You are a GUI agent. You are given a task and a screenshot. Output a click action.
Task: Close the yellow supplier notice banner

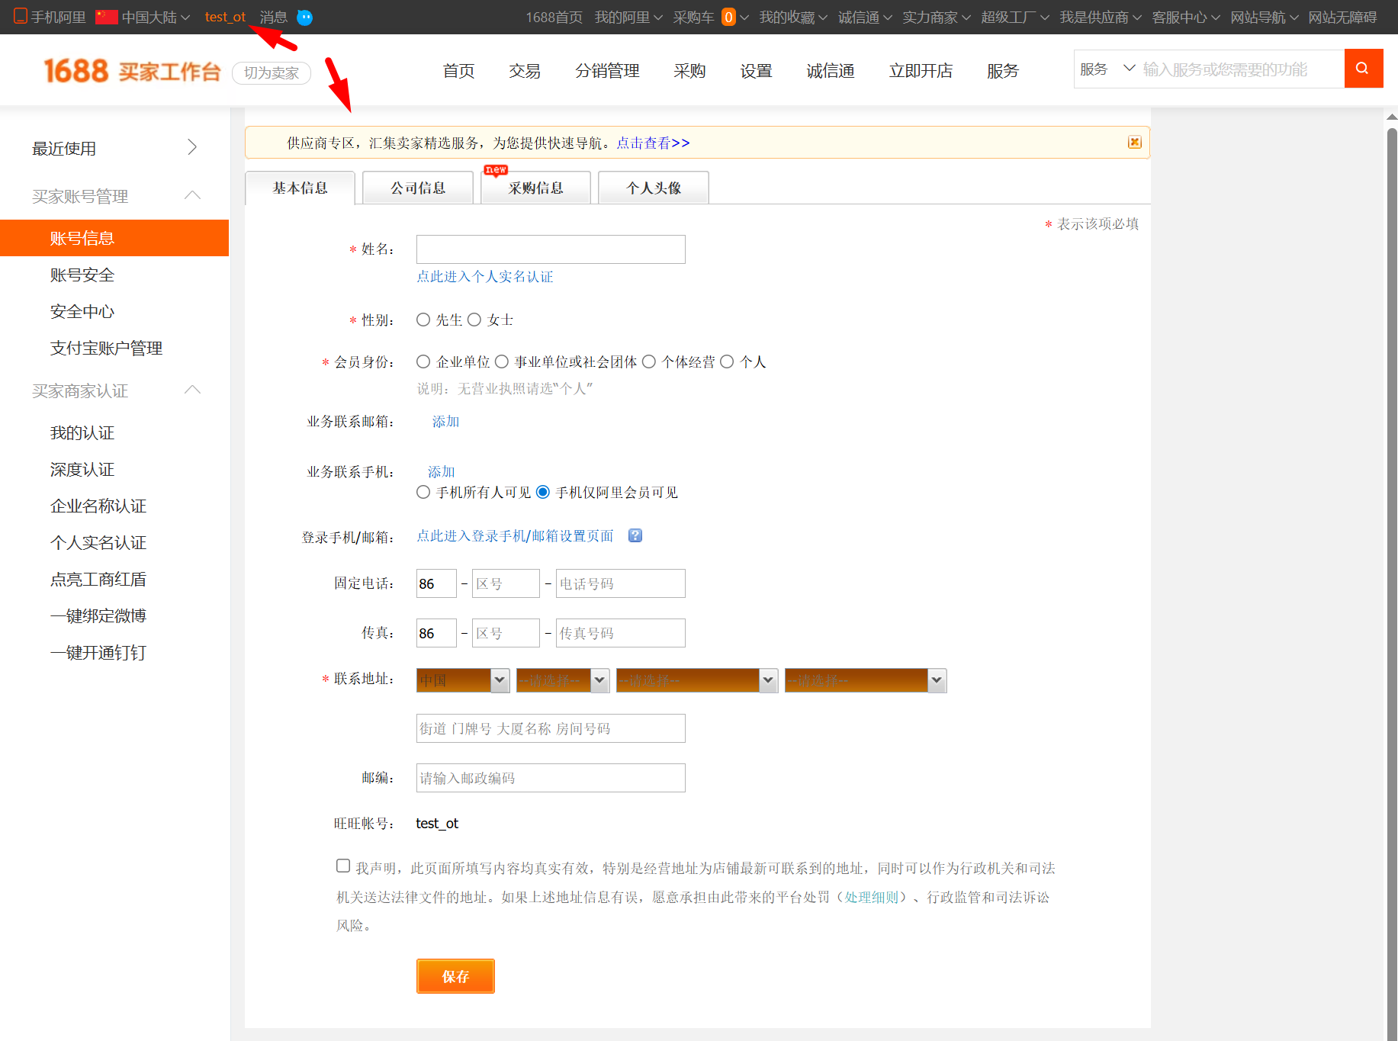(x=1134, y=143)
